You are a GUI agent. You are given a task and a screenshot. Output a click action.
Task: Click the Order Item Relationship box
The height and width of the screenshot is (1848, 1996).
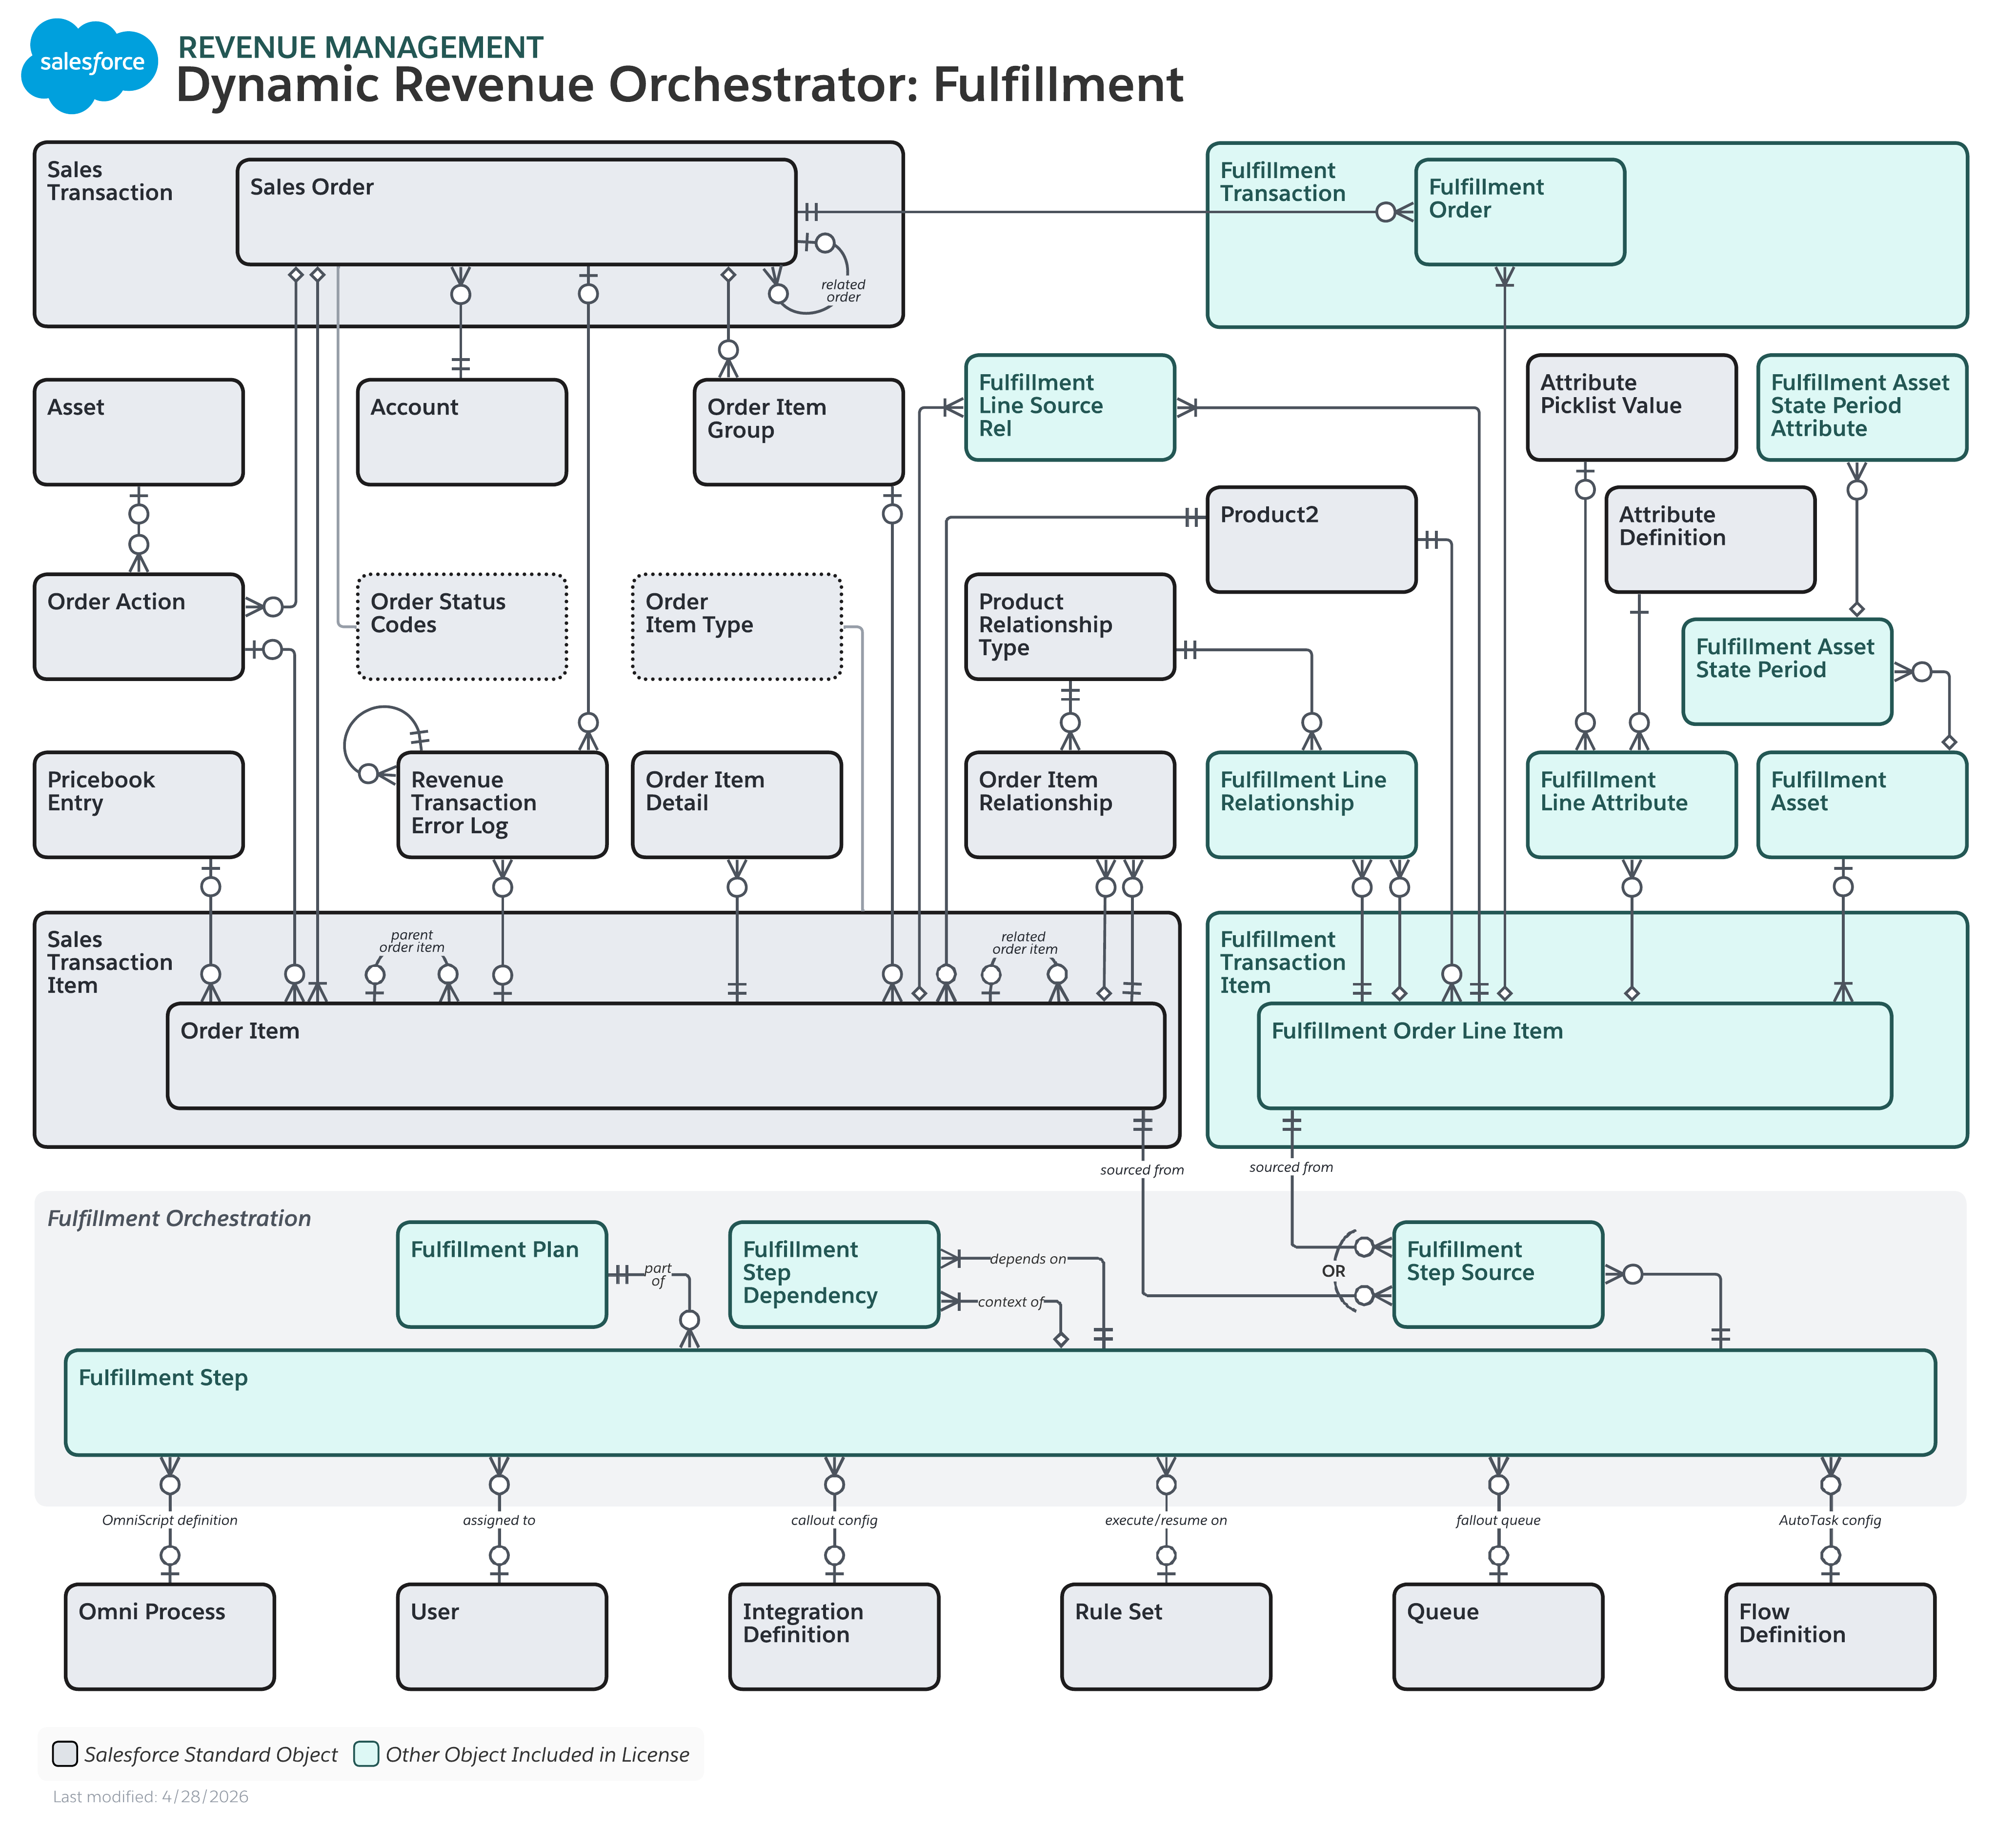click(x=1069, y=804)
